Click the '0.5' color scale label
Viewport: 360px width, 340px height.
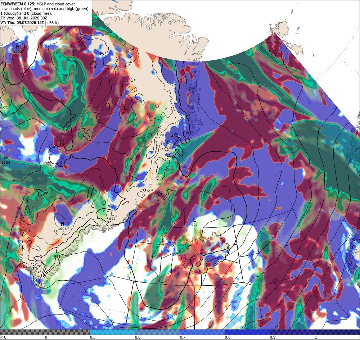(93, 337)
